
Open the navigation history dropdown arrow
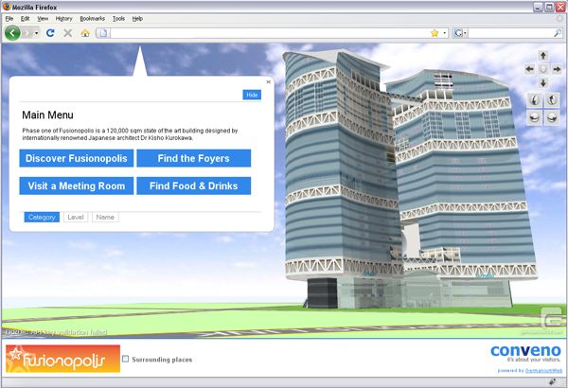[x=37, y=33]
